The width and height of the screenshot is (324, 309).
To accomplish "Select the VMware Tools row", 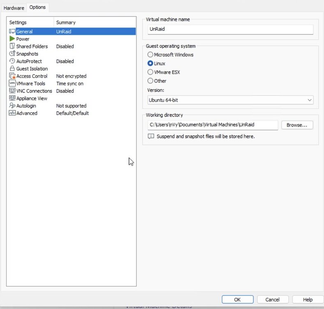I will (x=72, y=84).
